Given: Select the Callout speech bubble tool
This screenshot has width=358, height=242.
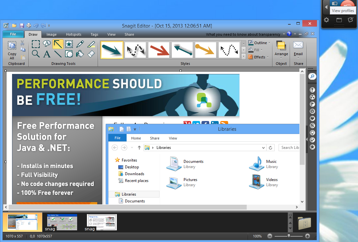Looking at the screenshot, I should tap(47, 44).
